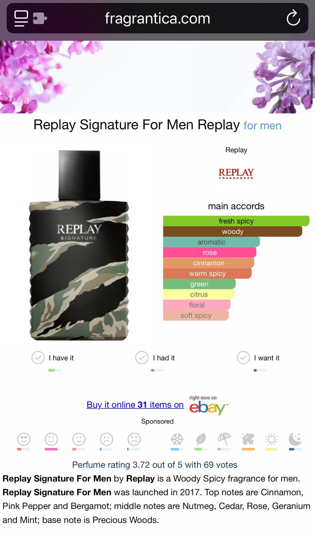Check the "I had it" circle
Image resolution: width=315 pixels, height=534 pixels.
point(142,357)
